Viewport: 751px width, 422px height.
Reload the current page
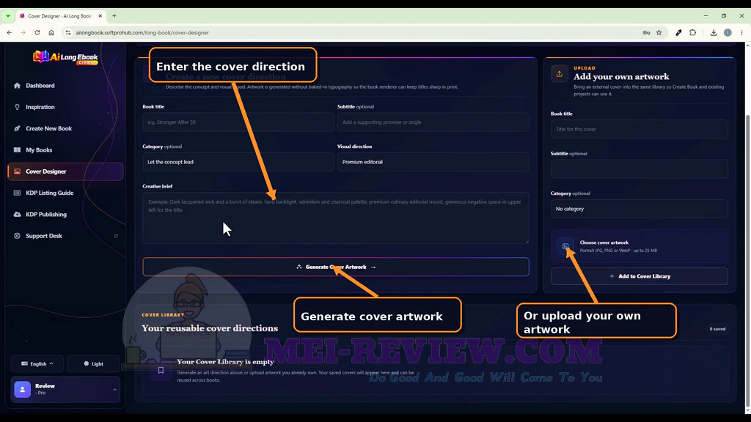point(37,32)
